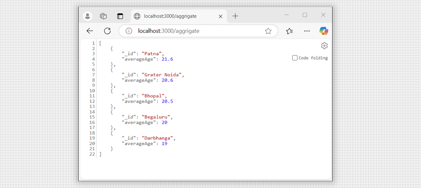Maximize the browser window
421x188 pixels.
305,15
